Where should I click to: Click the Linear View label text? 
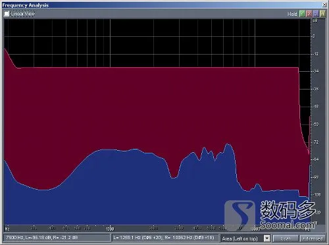click(x=23, y=14)
